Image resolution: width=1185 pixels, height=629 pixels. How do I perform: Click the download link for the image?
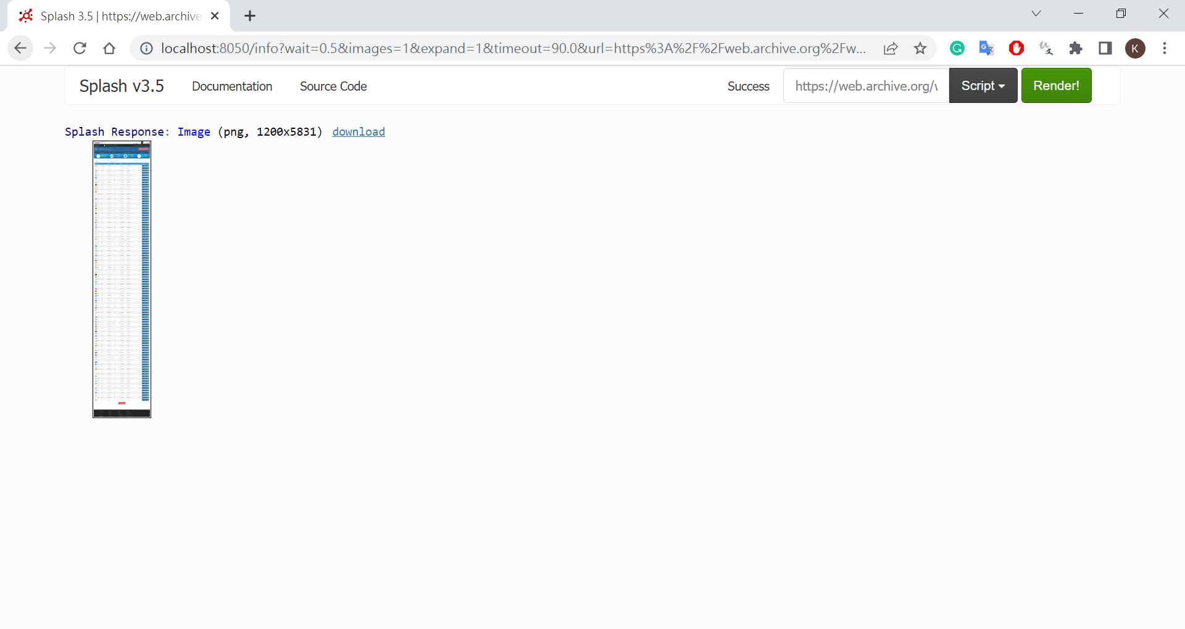point(358,132)
